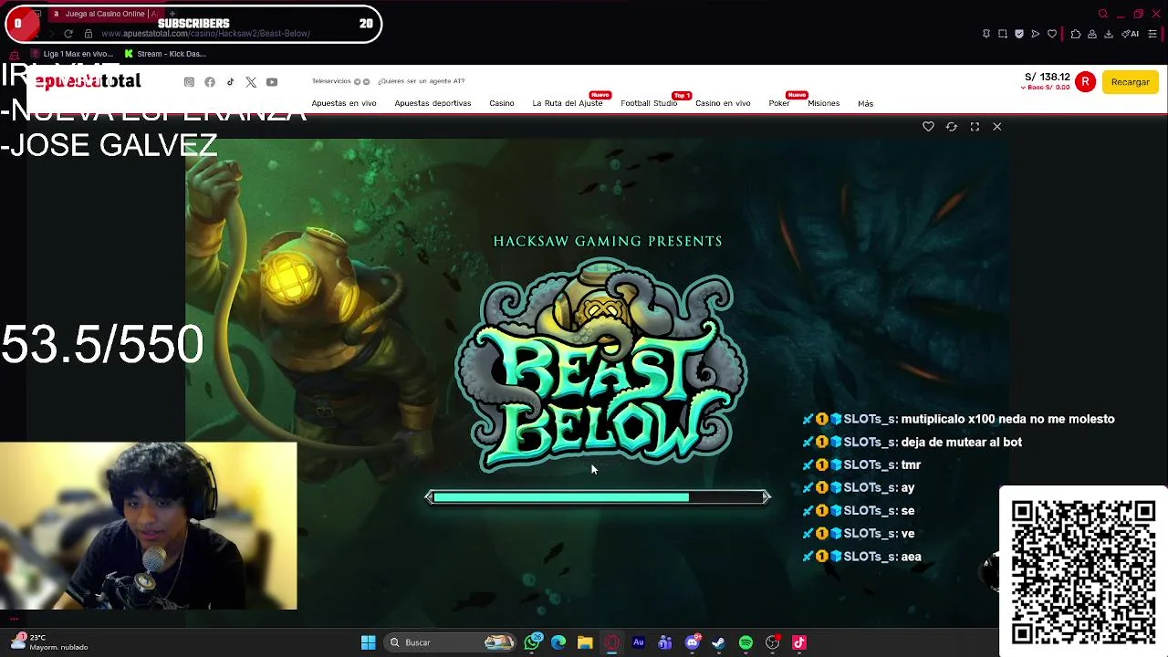Open the browser snapshot capture tool
Viewport: 1168px width, 657px height.
point(1003,34)
